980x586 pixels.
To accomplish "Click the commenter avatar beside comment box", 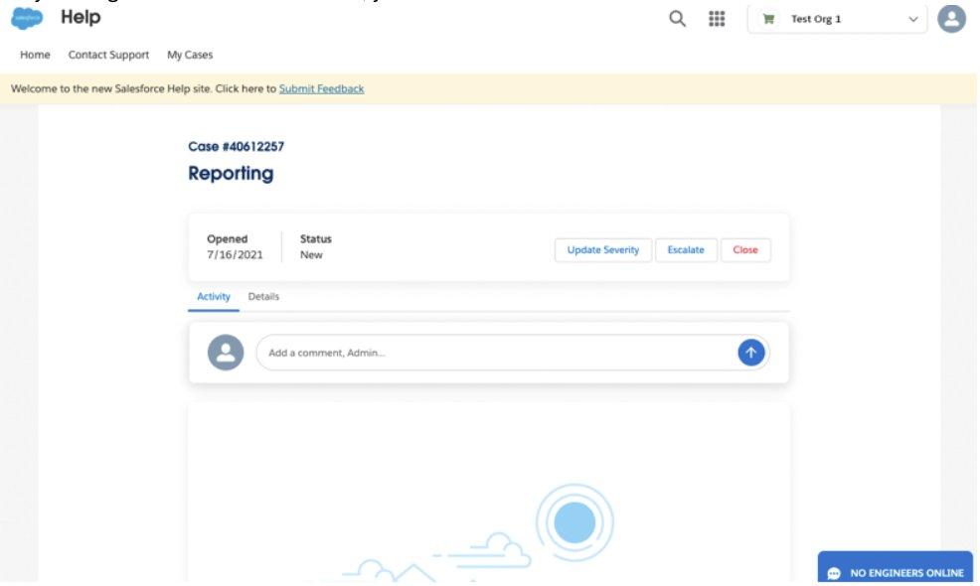I will (225, 353).
